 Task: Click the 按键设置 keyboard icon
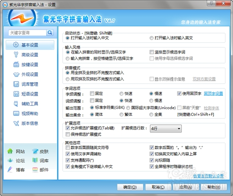coord(16,64)
